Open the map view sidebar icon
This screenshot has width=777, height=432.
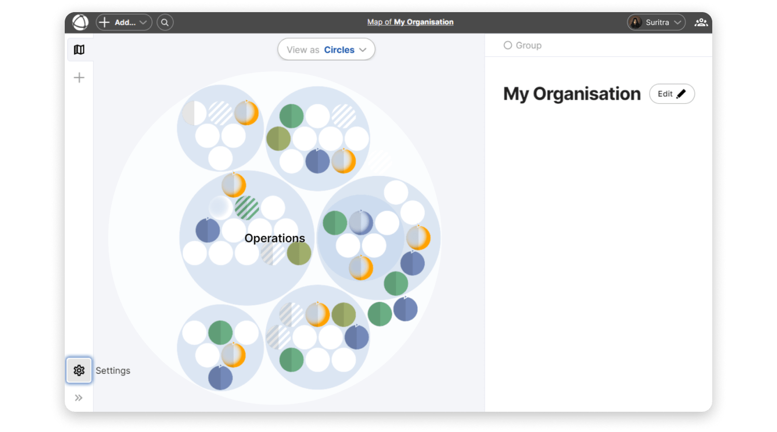pos(79,50)
